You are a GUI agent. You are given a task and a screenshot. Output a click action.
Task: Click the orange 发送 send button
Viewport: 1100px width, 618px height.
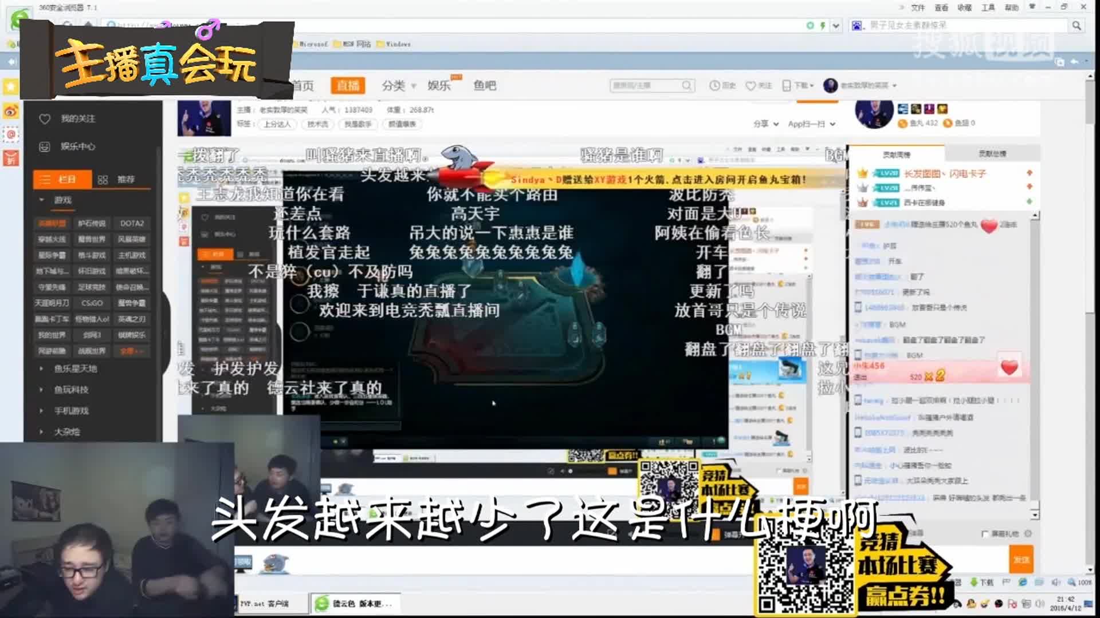tap(1021, 560)
